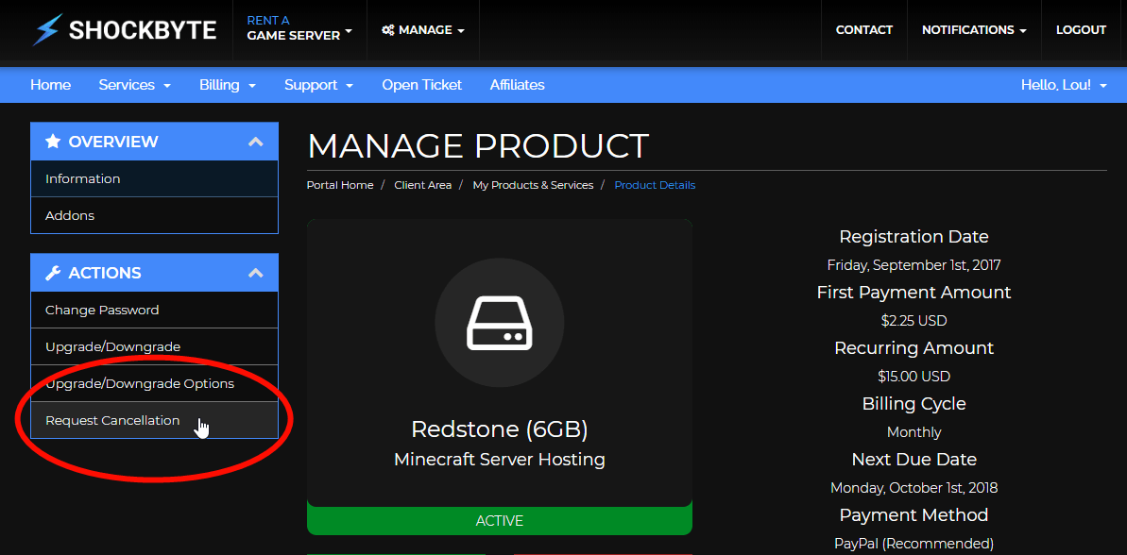Click the Manage Product heading
Image resolution: width=1127 pixels, height=555 pixels.
tap(478, 145)
